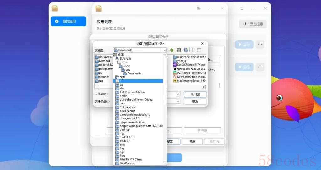Image resolution: width=321 pixels, height=170 pixels.
Task: Click the go-to-desktop toolbar icon
Action: click(x=179, y=50)
